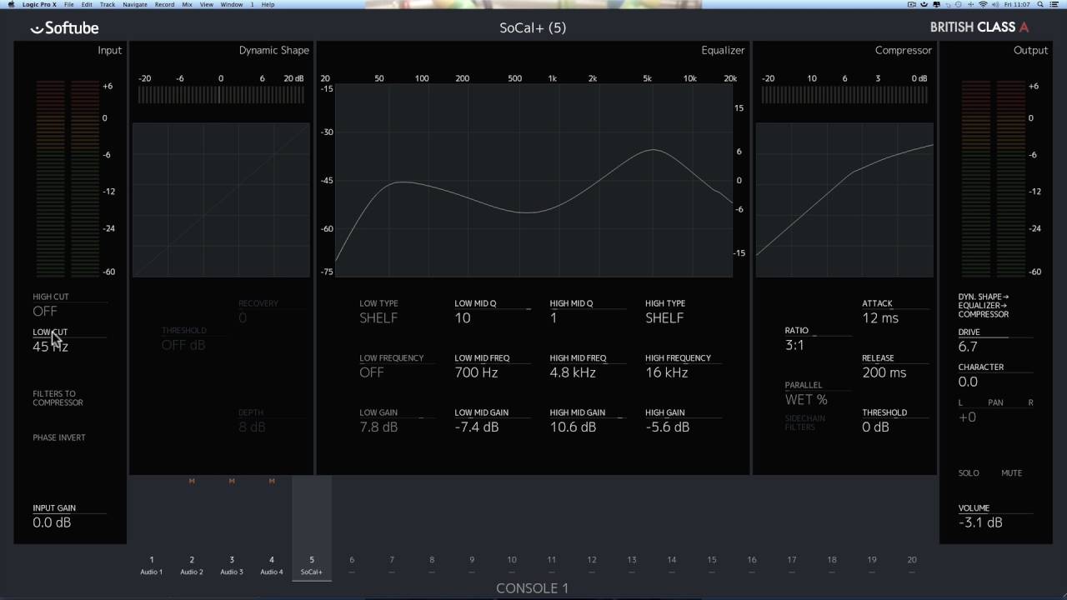Click the compressor Ratio 3:1 value

coord(794,344)
